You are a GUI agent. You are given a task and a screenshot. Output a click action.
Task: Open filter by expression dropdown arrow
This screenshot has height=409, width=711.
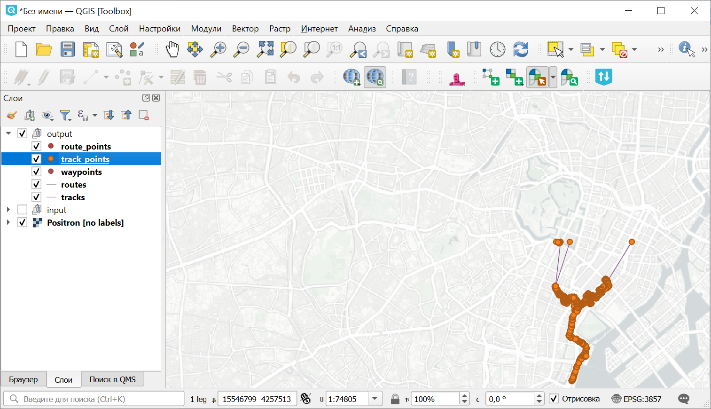pos(94,115)
